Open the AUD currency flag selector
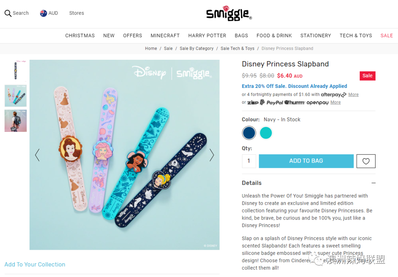Screen dimensions: 398x277 point(43,13)
